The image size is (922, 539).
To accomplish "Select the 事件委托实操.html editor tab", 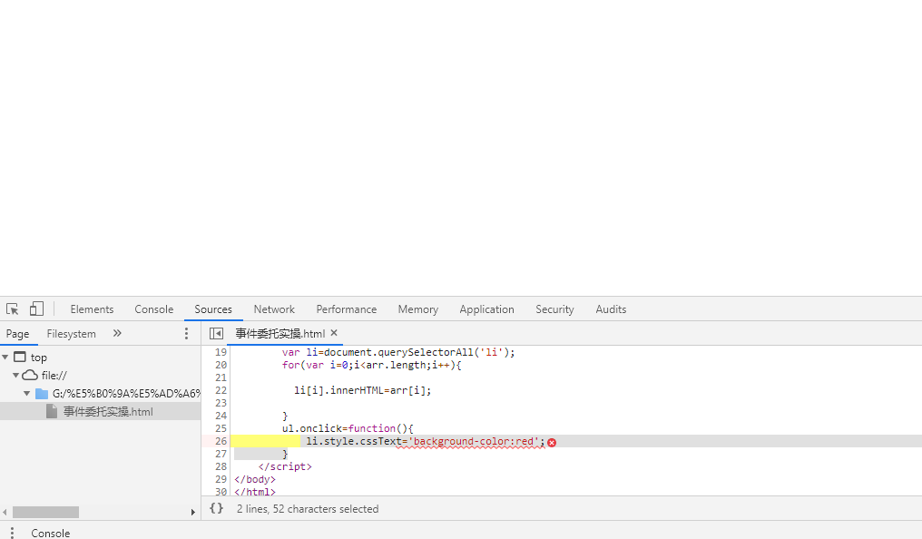I will click(280, 333).
